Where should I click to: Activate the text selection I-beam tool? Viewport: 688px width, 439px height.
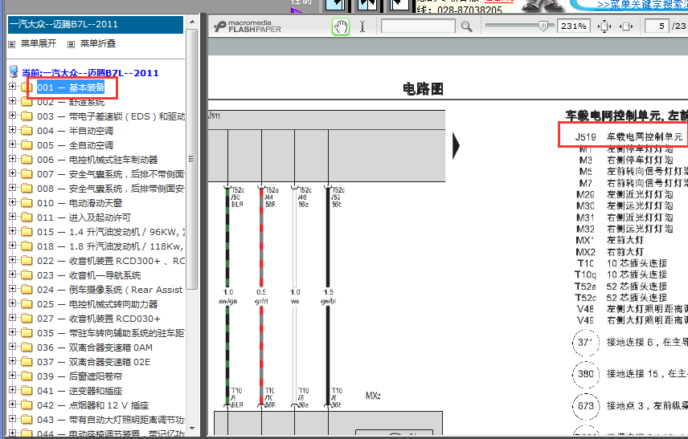362,26
